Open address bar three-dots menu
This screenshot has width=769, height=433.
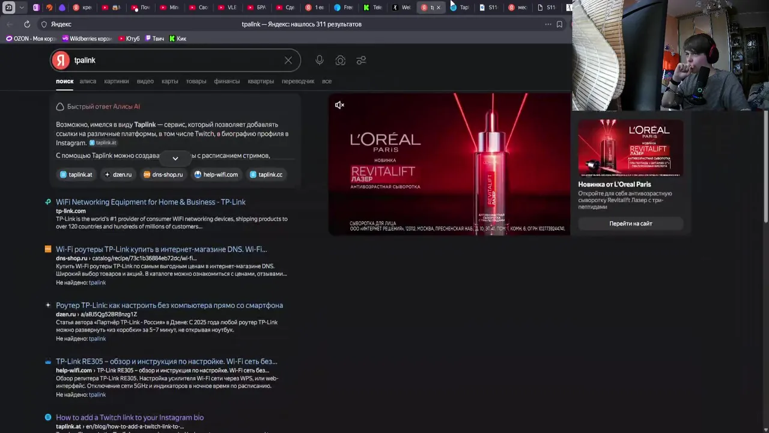(548, 24)
